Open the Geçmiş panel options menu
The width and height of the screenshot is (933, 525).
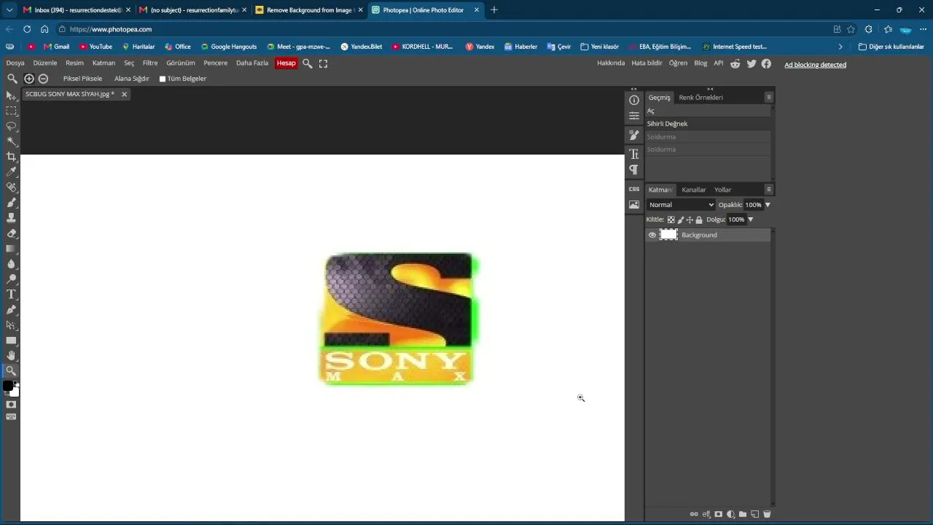click(x=768, y=97)
